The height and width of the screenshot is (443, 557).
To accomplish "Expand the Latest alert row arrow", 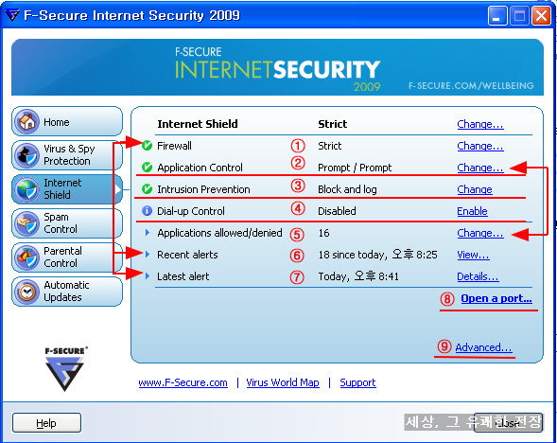I will point(148,275).
